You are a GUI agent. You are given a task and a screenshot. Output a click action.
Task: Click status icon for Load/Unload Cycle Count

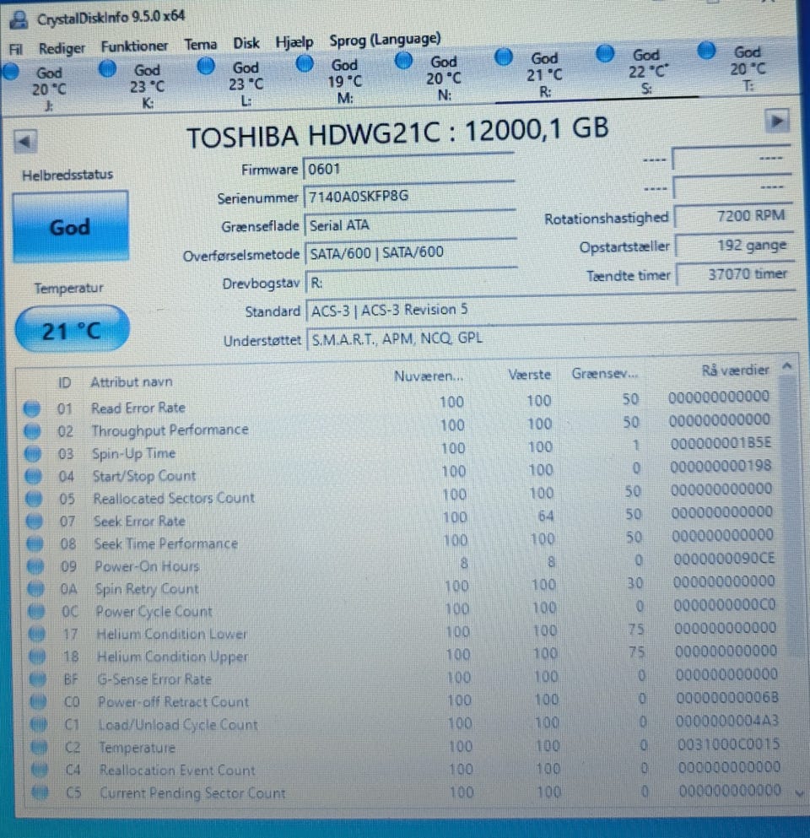[x=40, y=724]
